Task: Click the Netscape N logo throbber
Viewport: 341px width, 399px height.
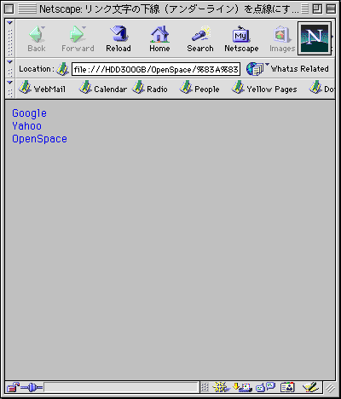Action: pyautogui.click(x=315, y=38)
